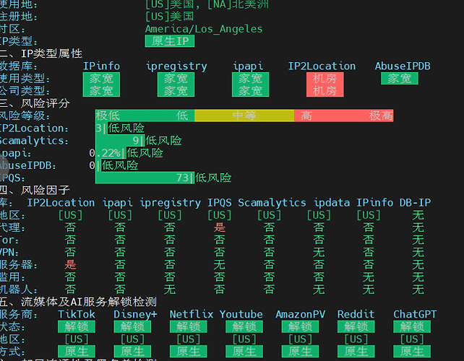Click the Scamalytics score 9 value

pyautogui.click(x=136, y=141)
